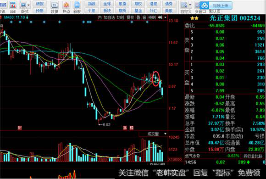
Task: Open the DDE analysis icon
Action: (x=13, y=5)
